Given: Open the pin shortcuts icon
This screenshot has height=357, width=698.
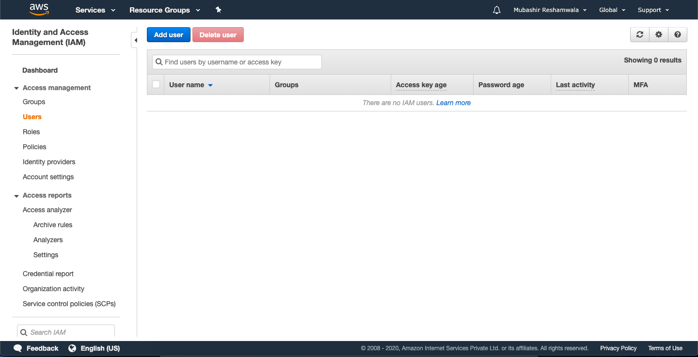Looking at the screenshot, I should click(218, 10).
